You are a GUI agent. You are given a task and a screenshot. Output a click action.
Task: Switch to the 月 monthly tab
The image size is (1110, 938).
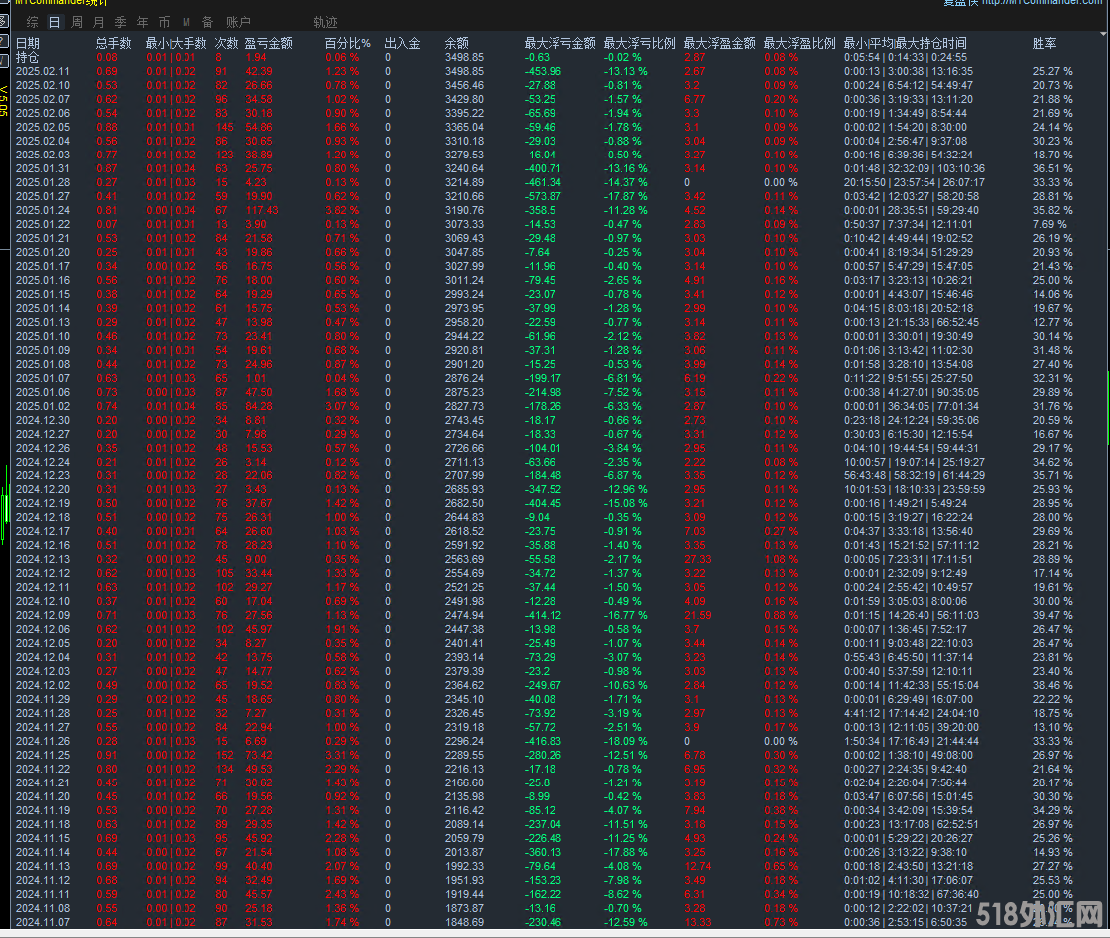click(98, 22)
